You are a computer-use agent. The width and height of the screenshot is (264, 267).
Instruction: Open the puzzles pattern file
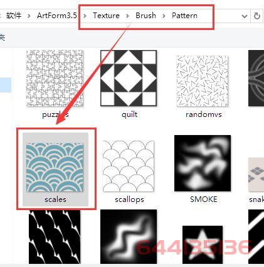point(55,78)
